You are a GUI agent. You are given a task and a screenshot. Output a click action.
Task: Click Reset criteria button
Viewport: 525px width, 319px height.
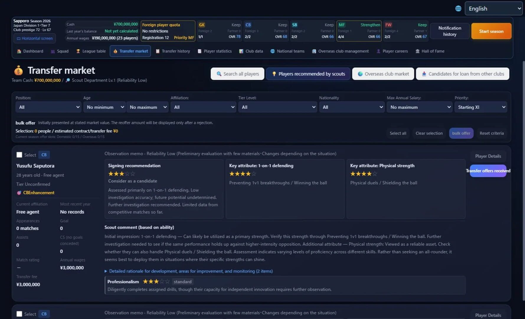[x=492, y=133]
